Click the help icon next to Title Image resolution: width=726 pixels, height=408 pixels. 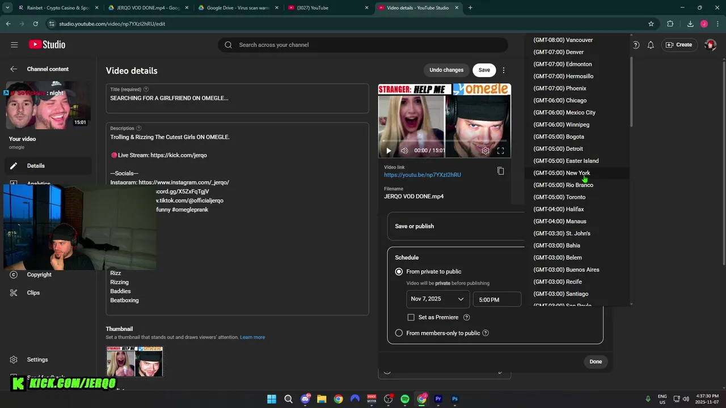pos(146,90)
